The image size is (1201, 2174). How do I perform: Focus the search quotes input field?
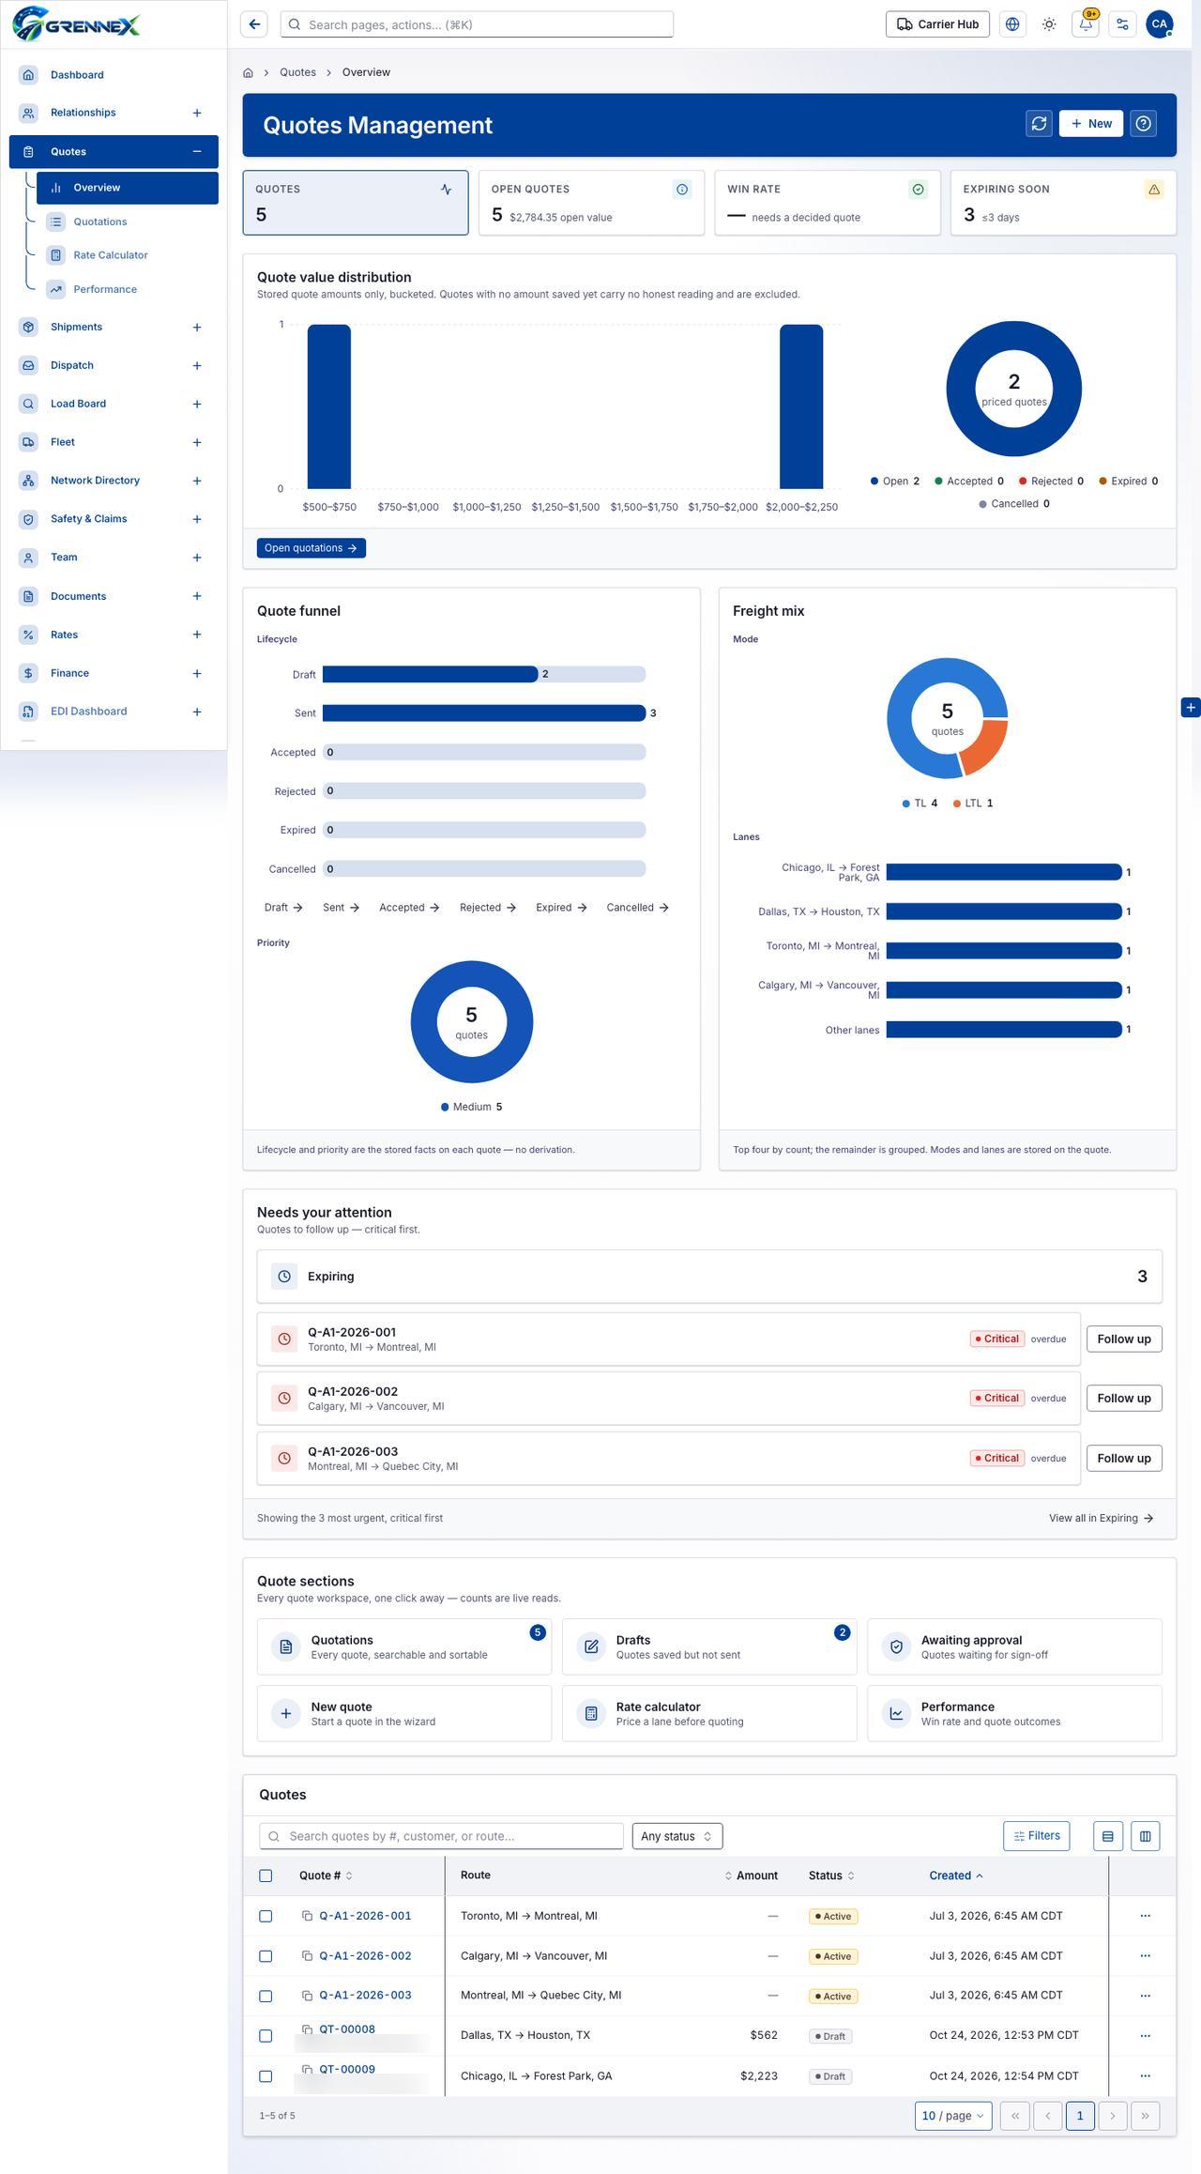coord(441,1836)
